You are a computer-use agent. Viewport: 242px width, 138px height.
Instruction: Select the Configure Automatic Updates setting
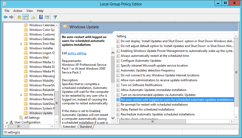tap(141, 61)
